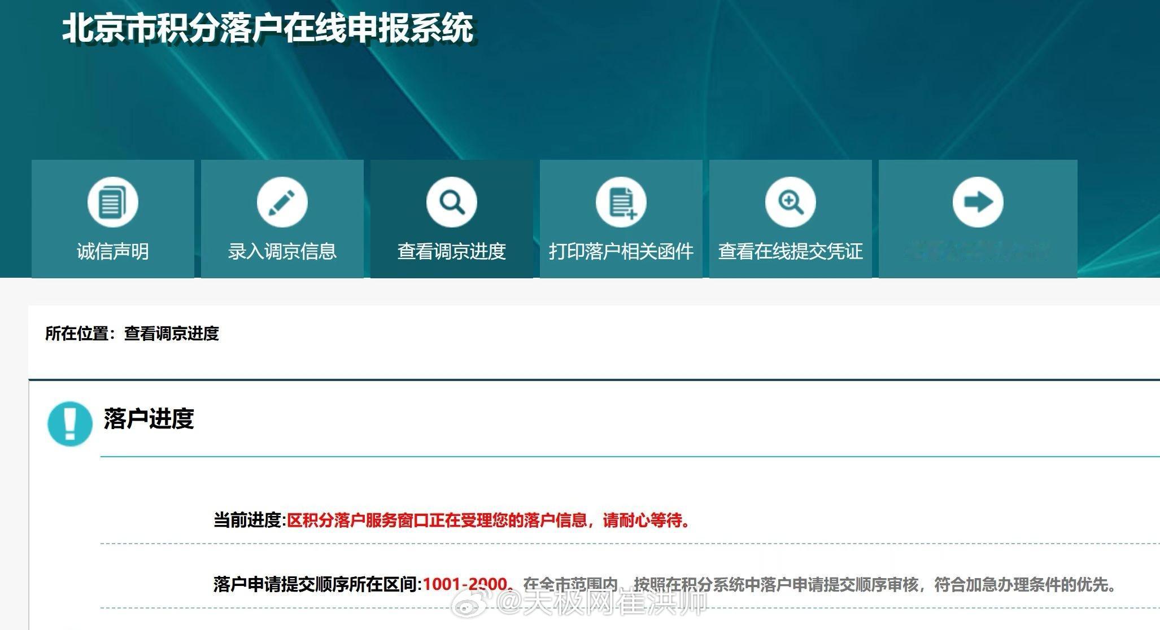
Task: Click the red range value 1001-2000
Action: (467, 584)
